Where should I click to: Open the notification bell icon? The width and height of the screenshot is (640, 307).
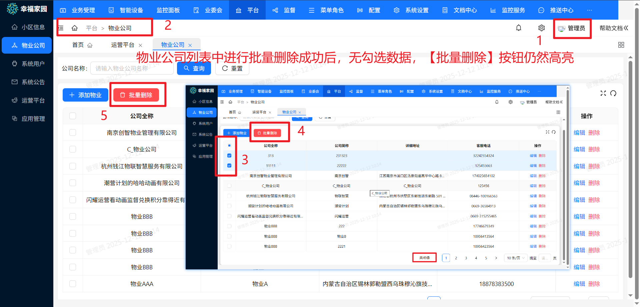519,28
